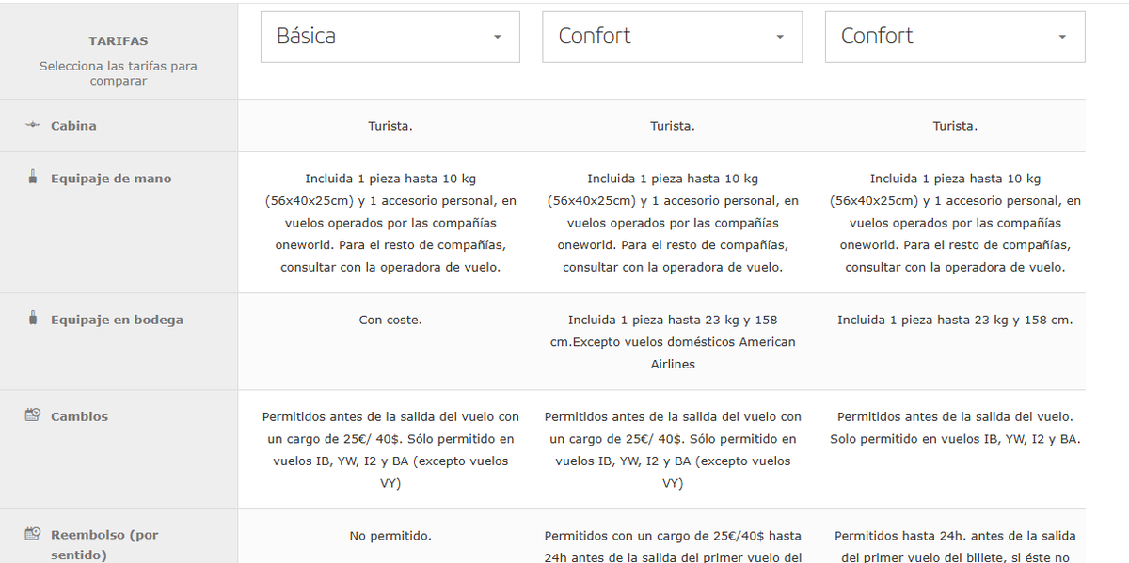The width and height of the screenshot is (1129, 563).
Task: Click the Cabina row label
Action: (73, 126)
